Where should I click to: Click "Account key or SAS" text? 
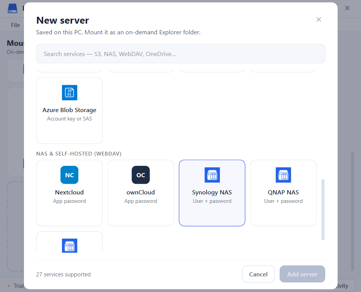[x=69, y=119]
